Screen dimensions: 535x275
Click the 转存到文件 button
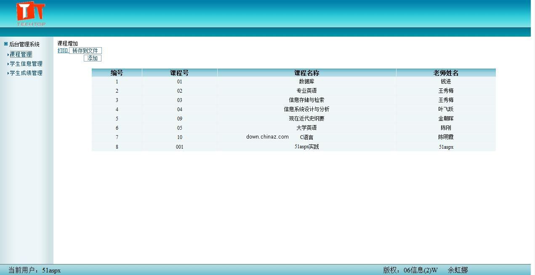tap(85, 51)
